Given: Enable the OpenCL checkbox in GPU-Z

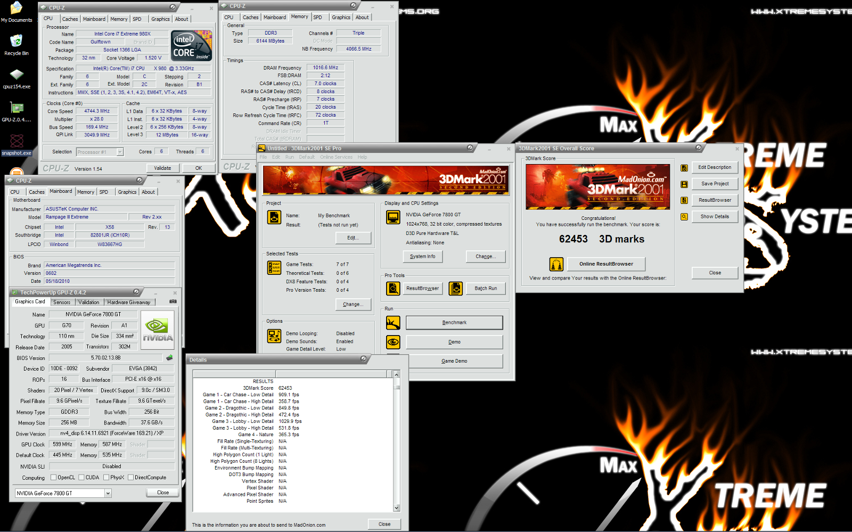Looking at the screenshot, I should (53, 477).
